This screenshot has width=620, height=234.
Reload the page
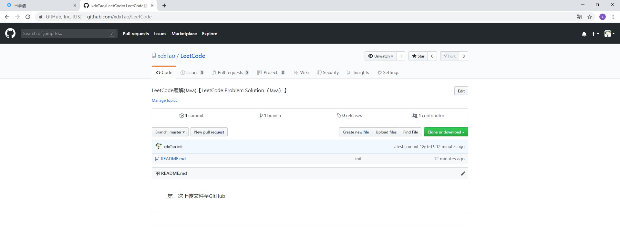[x=28, y=17]
